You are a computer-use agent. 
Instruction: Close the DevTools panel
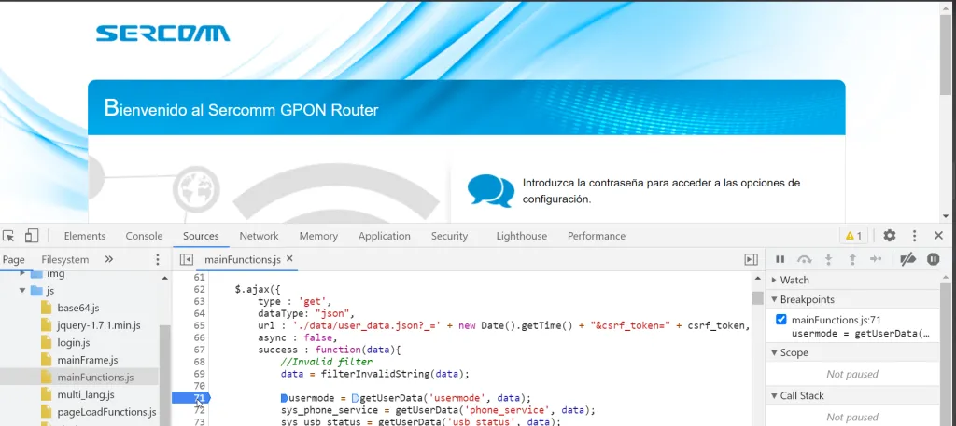pos(939,236)
